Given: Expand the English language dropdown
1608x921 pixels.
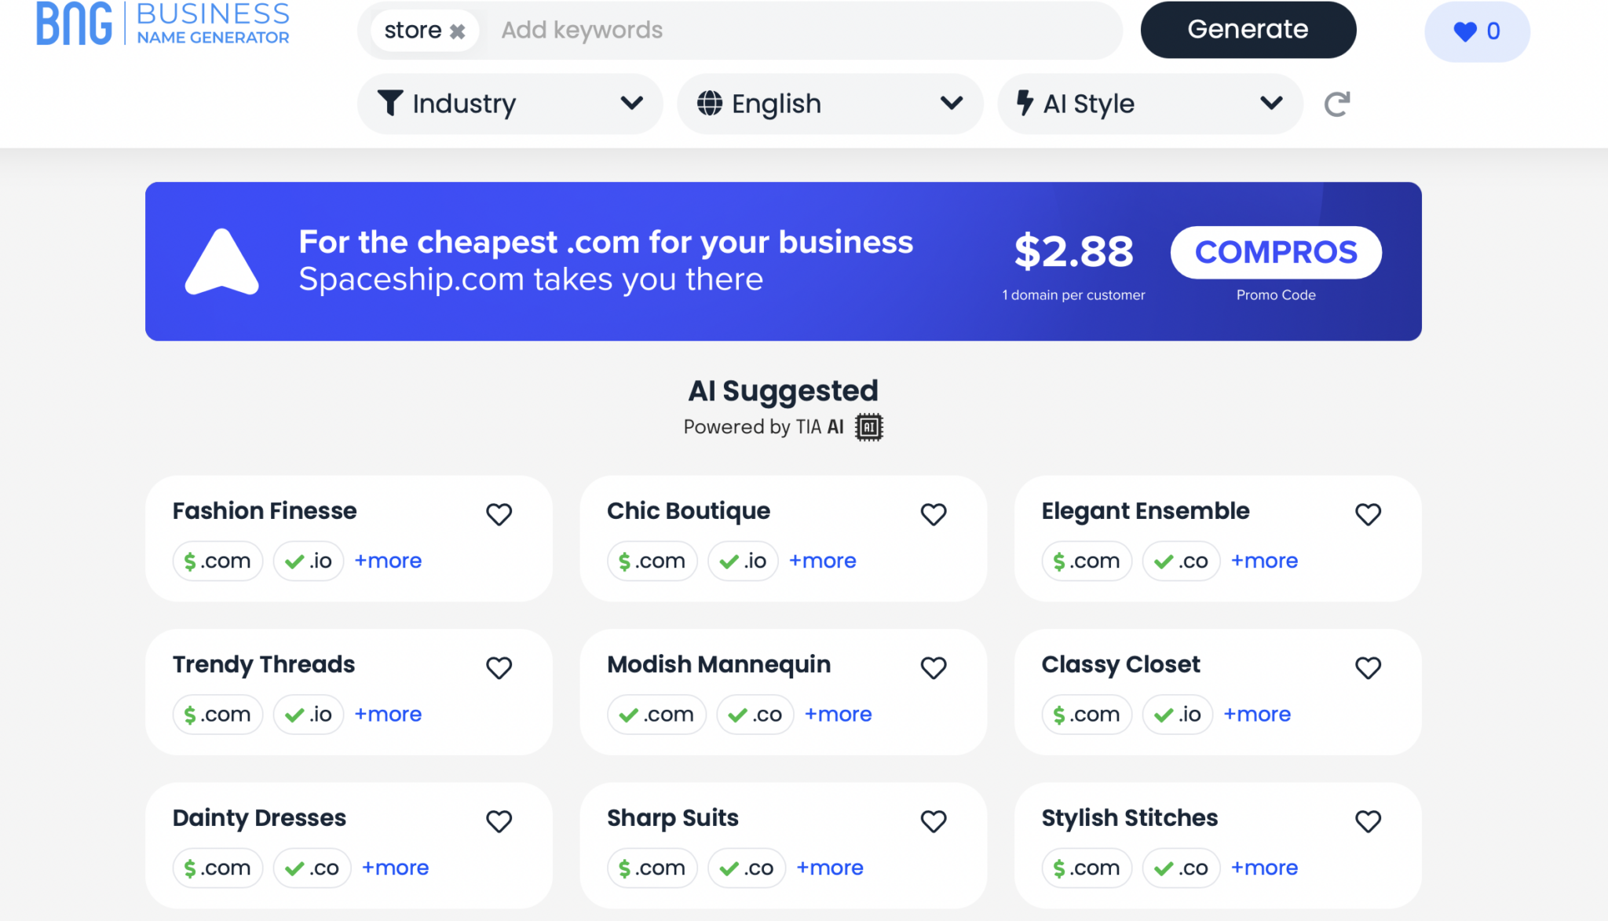Looking at the screenshot, I should [x=829, y=103].
